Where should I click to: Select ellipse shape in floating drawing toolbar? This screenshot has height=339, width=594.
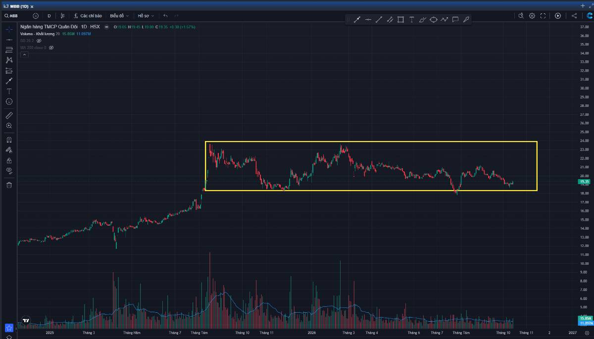tap(433, 19)
